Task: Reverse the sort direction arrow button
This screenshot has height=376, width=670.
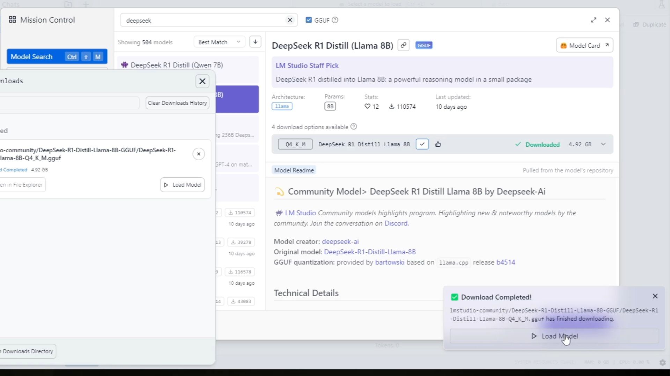Action: point(256,42)
